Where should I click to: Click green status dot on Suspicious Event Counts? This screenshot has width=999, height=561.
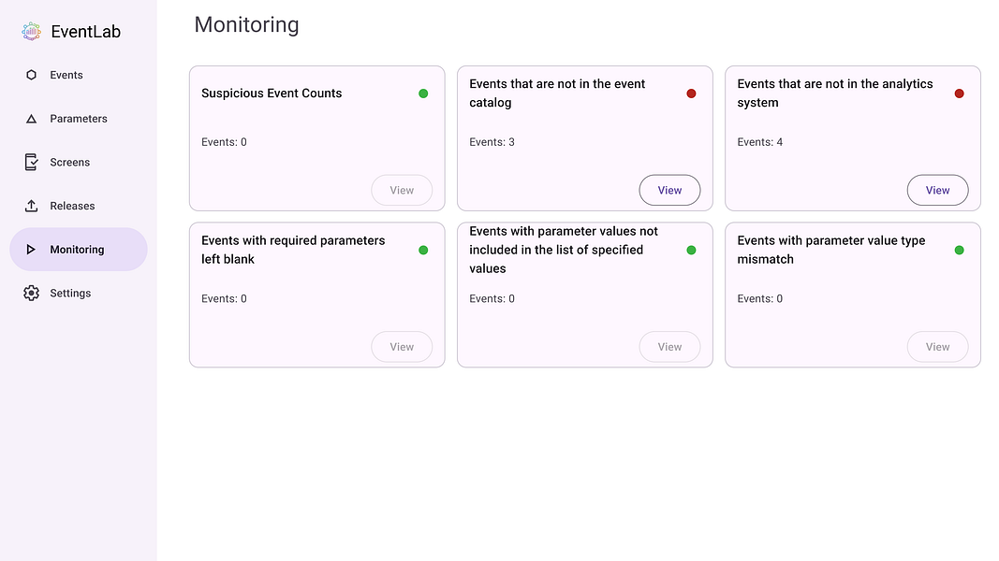point(423,93)
